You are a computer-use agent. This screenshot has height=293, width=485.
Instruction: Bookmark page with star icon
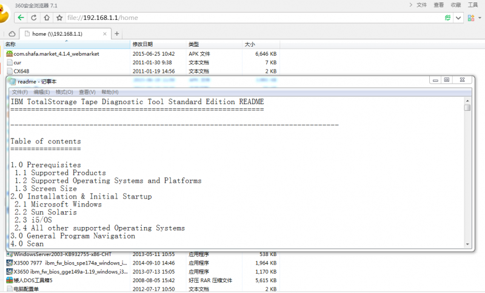pos(59,18)
